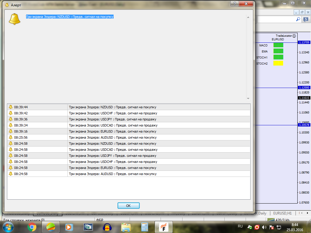The height and width of the screenshot is (233, 311).
Task: Click the 1.13709 price level label
Action: (x=304, y=42)
